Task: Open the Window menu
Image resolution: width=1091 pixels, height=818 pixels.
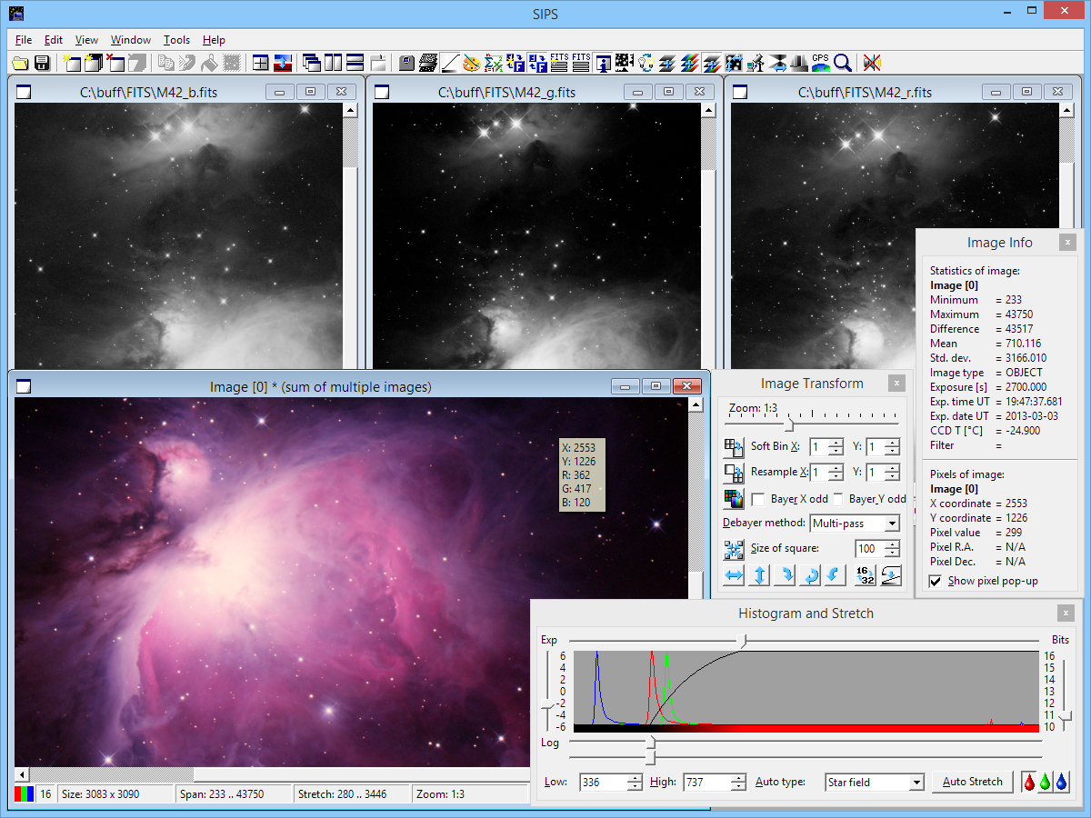Action: click(x=131, y=40)
